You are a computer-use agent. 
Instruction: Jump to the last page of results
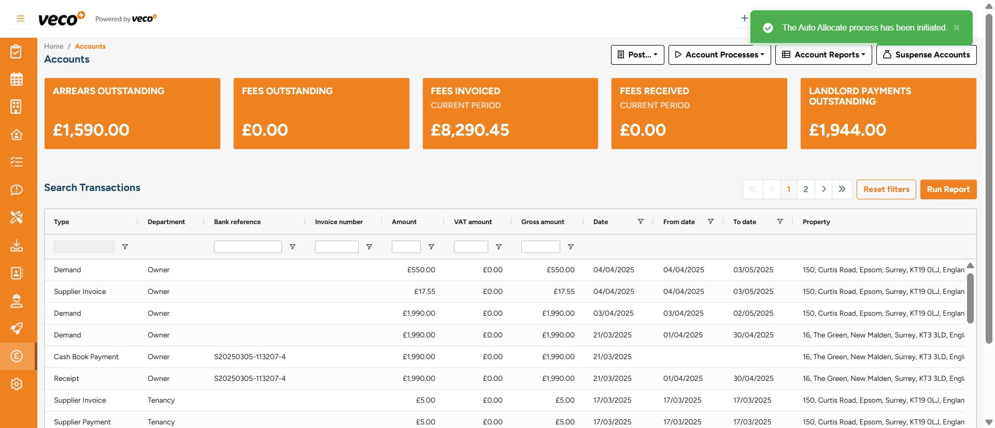(x=842, y=189)
